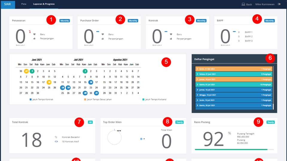Select green-marked date 1 in Juli 2021
The width and height of the screenshot is (287, 161).
pyautogui.click(x=85, y=71)
